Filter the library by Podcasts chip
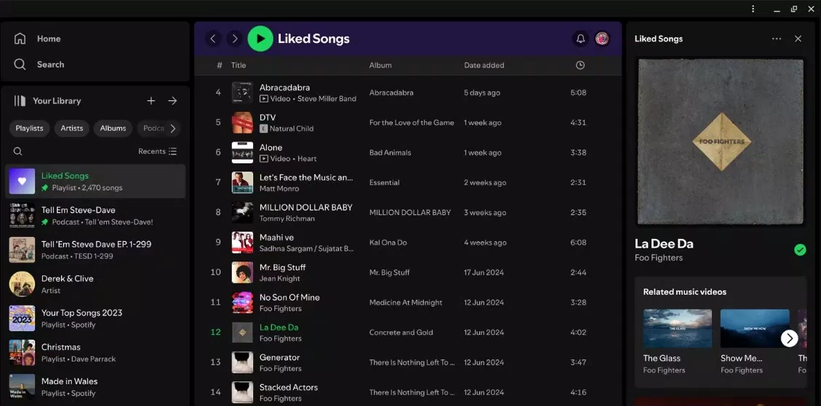Image resolution: width=821 pixels, height=406 pixels. 153,128
